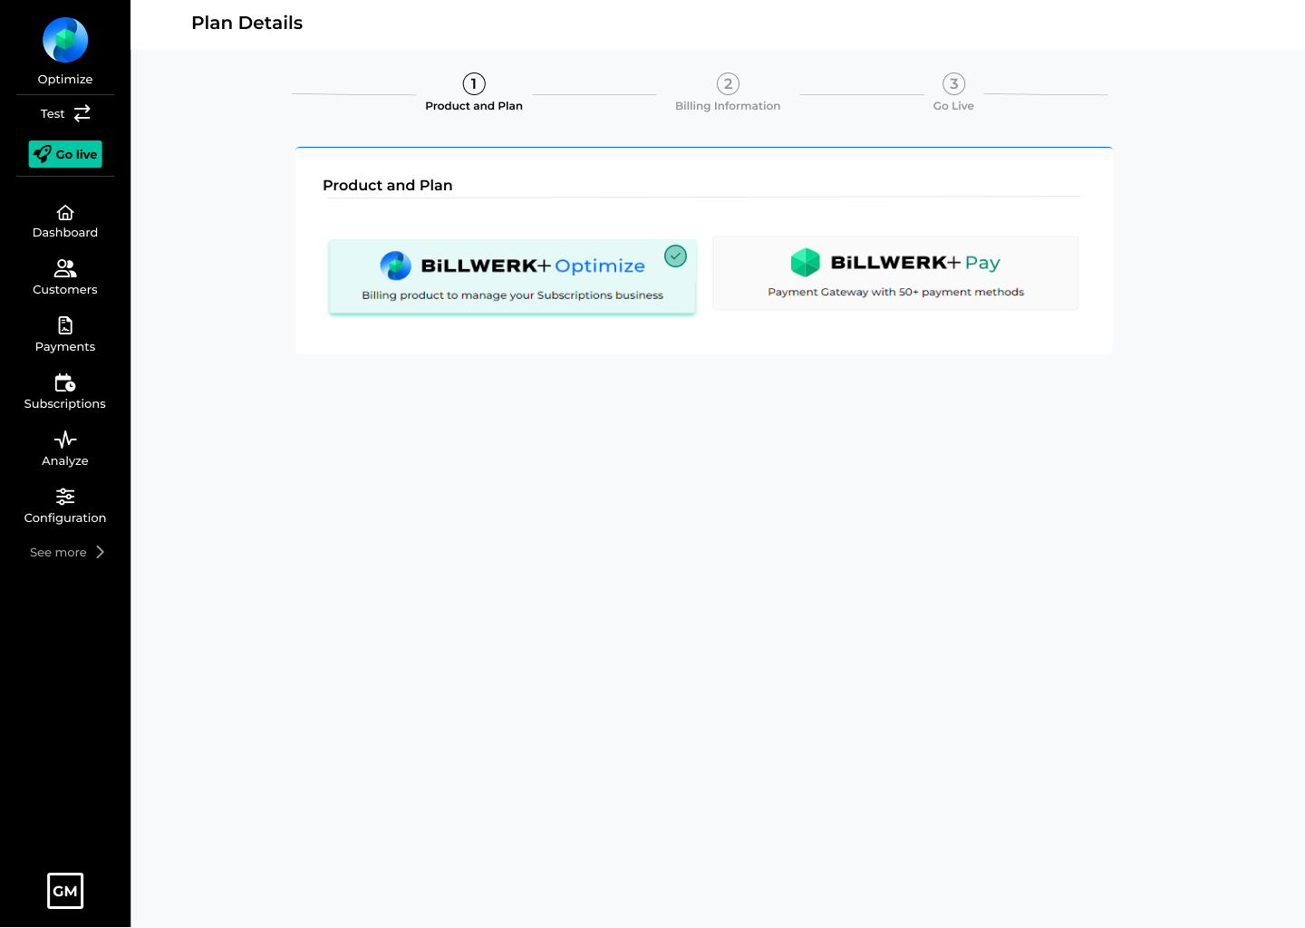Choose the Billwerk+ Optimize product card
Viewport: 1305px width, 928px height.
(x=512, y=276)
